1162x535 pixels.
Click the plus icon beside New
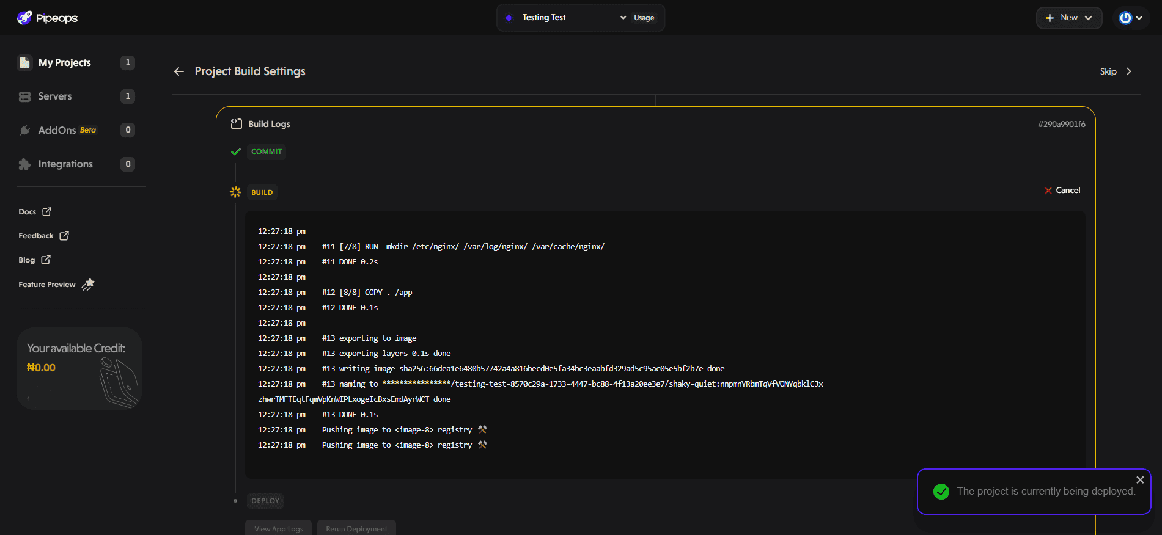click(x=1050, y=18)
